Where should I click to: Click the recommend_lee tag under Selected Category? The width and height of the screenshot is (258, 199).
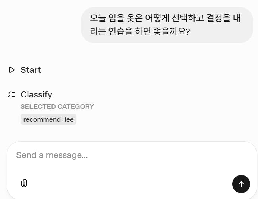(48, 119)
